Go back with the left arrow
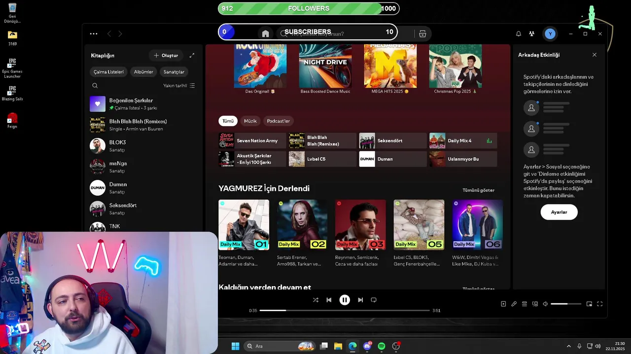Viewport: 631px width, 354px height. tap(109, 34)
